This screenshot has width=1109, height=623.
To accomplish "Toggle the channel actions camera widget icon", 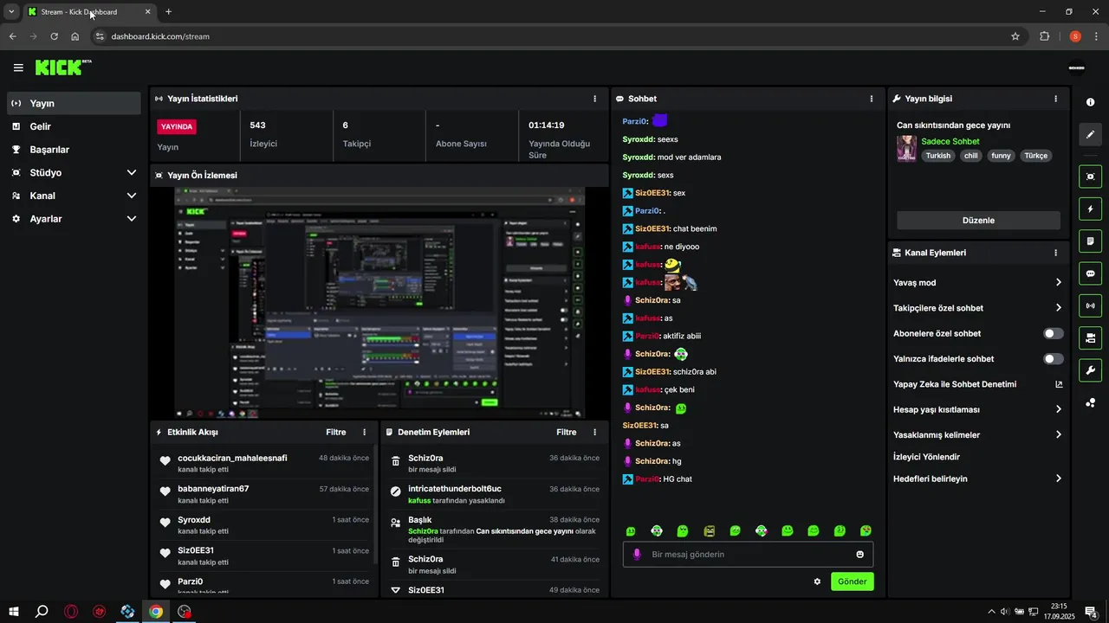I will pos(1090,337).
